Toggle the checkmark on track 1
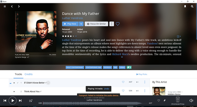 click(x=18, y=83)
